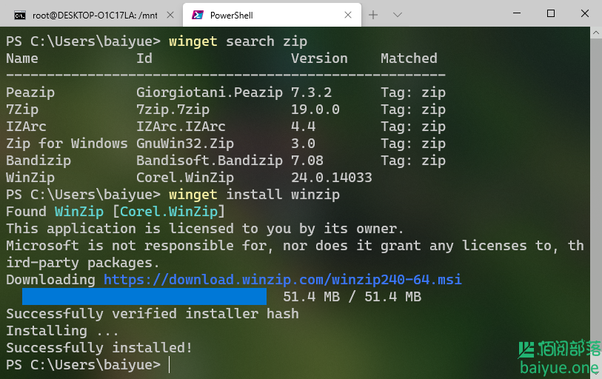The height and width of the screenshot is (379, 602).
Task: Click the 'Found WinZip [Corel.WinZip]' line
Action: click(x=116, y=212)
